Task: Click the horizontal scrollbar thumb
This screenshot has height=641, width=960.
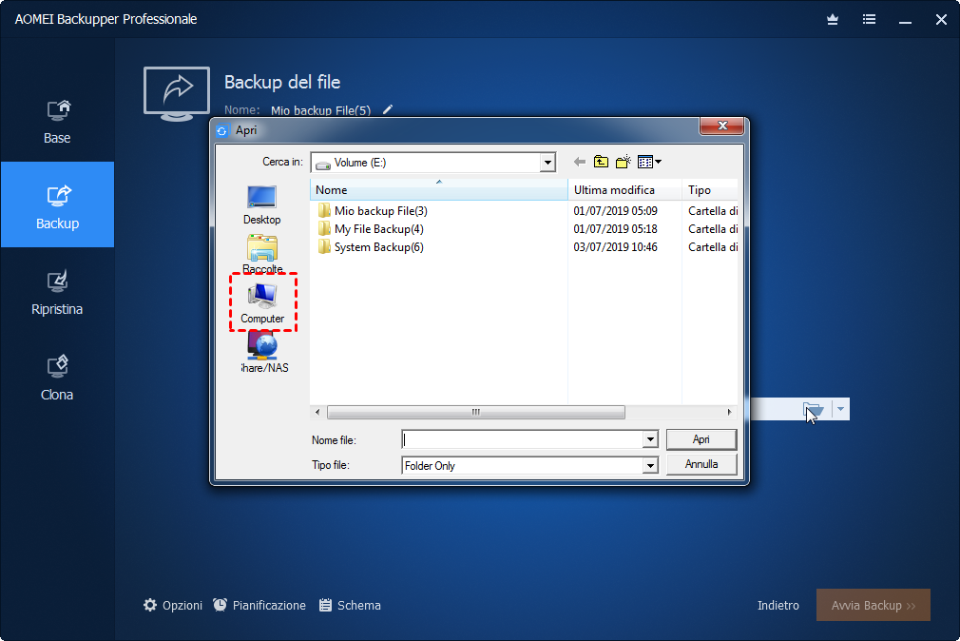Action: pyautogui.click(x=475, y=412)
